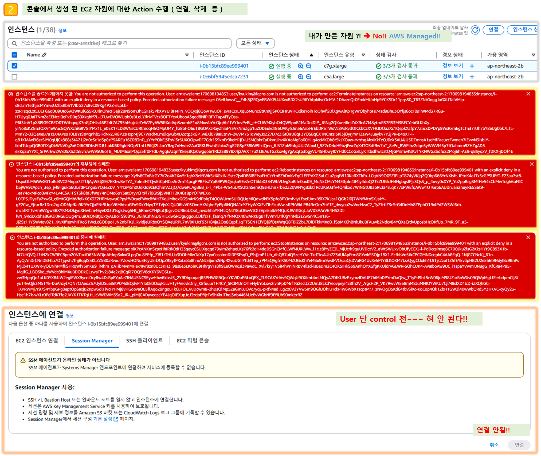
Task: Dismiss the terminate instance error banner
Action: coord(528,94)
